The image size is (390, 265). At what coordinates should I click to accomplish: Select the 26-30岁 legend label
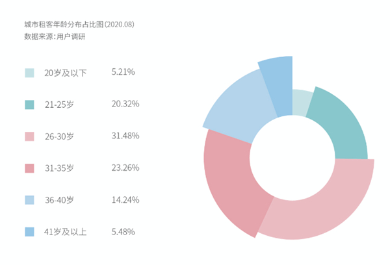pyautogui.click(x=59, y=136)
